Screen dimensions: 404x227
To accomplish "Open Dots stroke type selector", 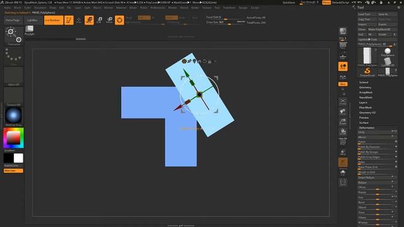I will click(14, 56).
